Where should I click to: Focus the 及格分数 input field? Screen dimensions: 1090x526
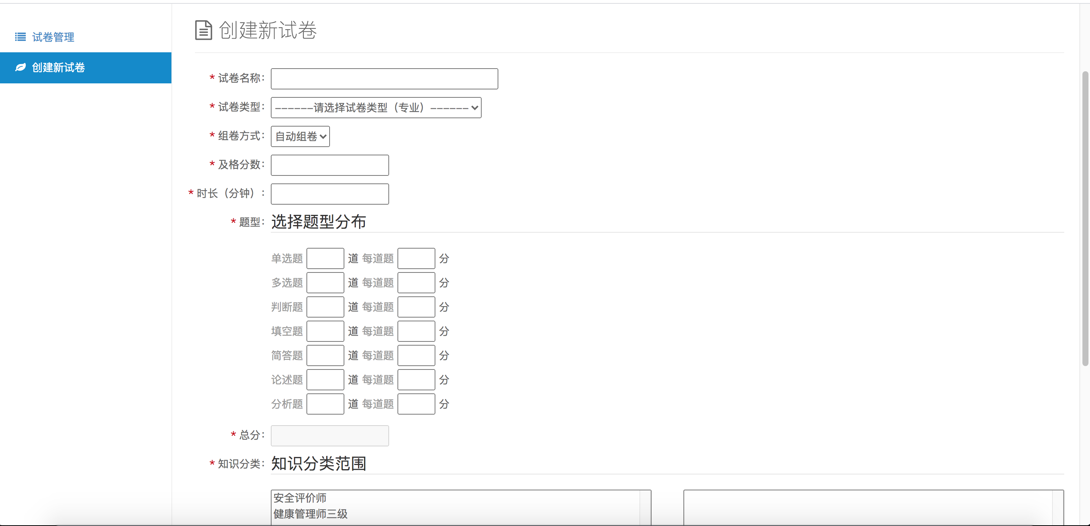point(330,165)
